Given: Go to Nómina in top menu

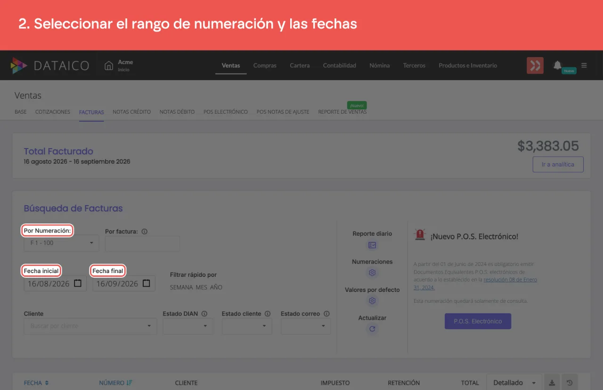Looking at the screenshot, I should [x=380, y=66].
